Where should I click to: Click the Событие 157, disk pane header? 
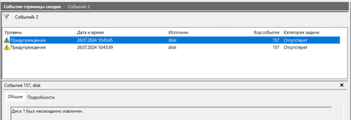22,85
